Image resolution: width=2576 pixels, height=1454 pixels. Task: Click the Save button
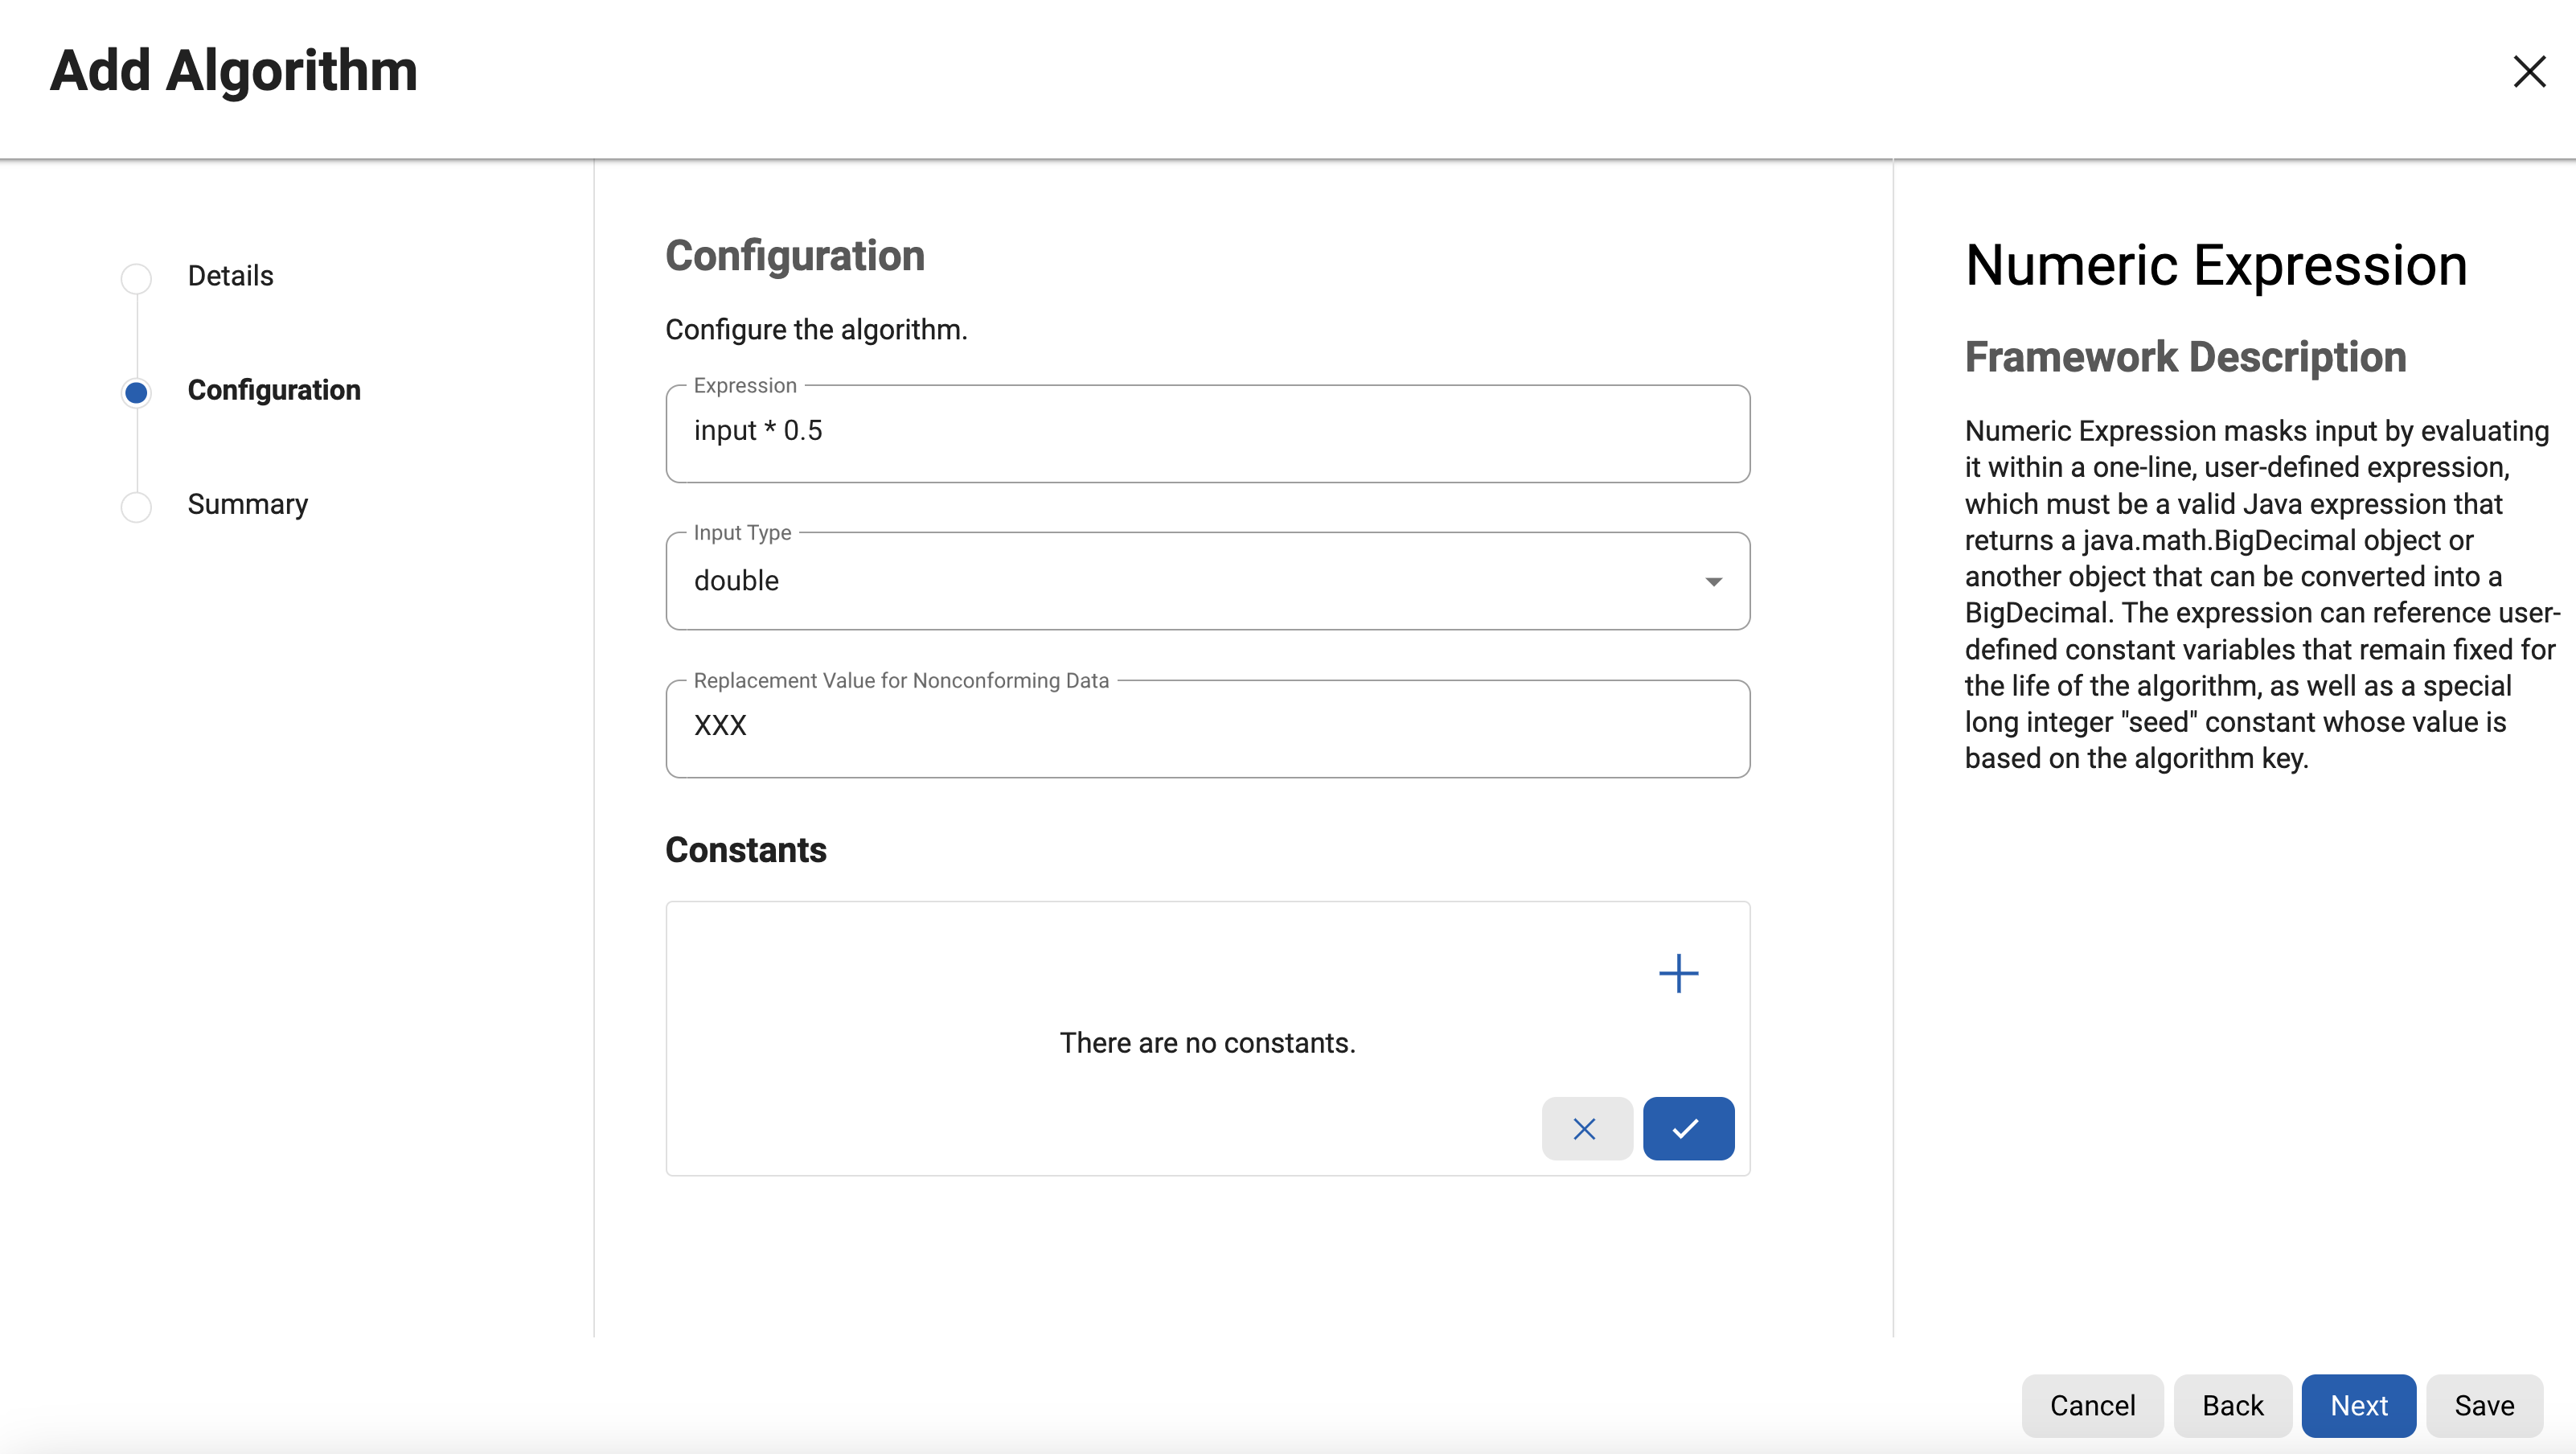click(x=2483, y=1405)
